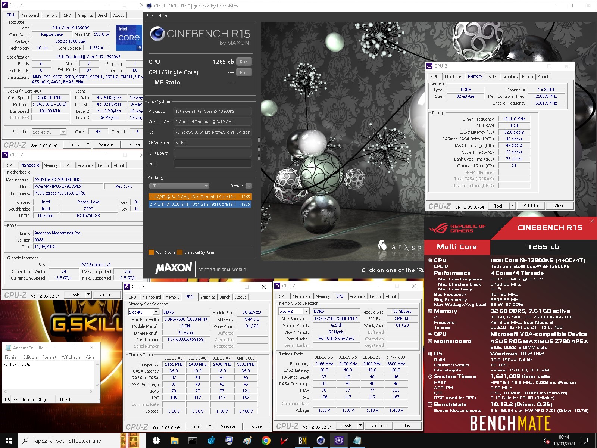Open the notification center icon
This screenshot has width=597, height=448.
[585, 441]
